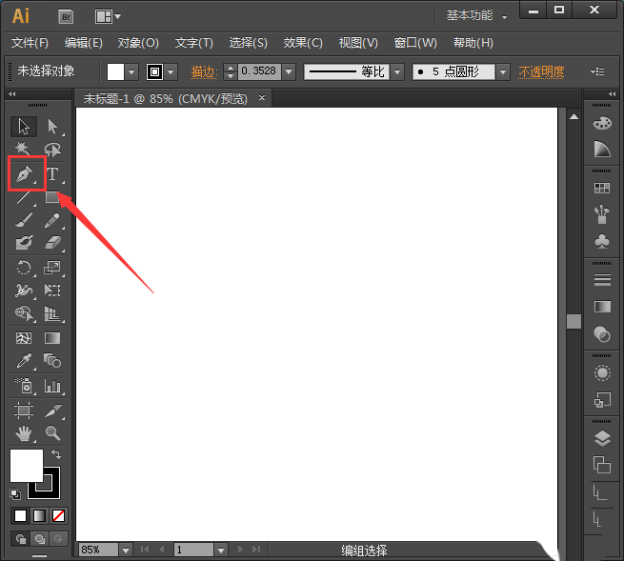Select the Magic Wand tool

tap(24, 149)
